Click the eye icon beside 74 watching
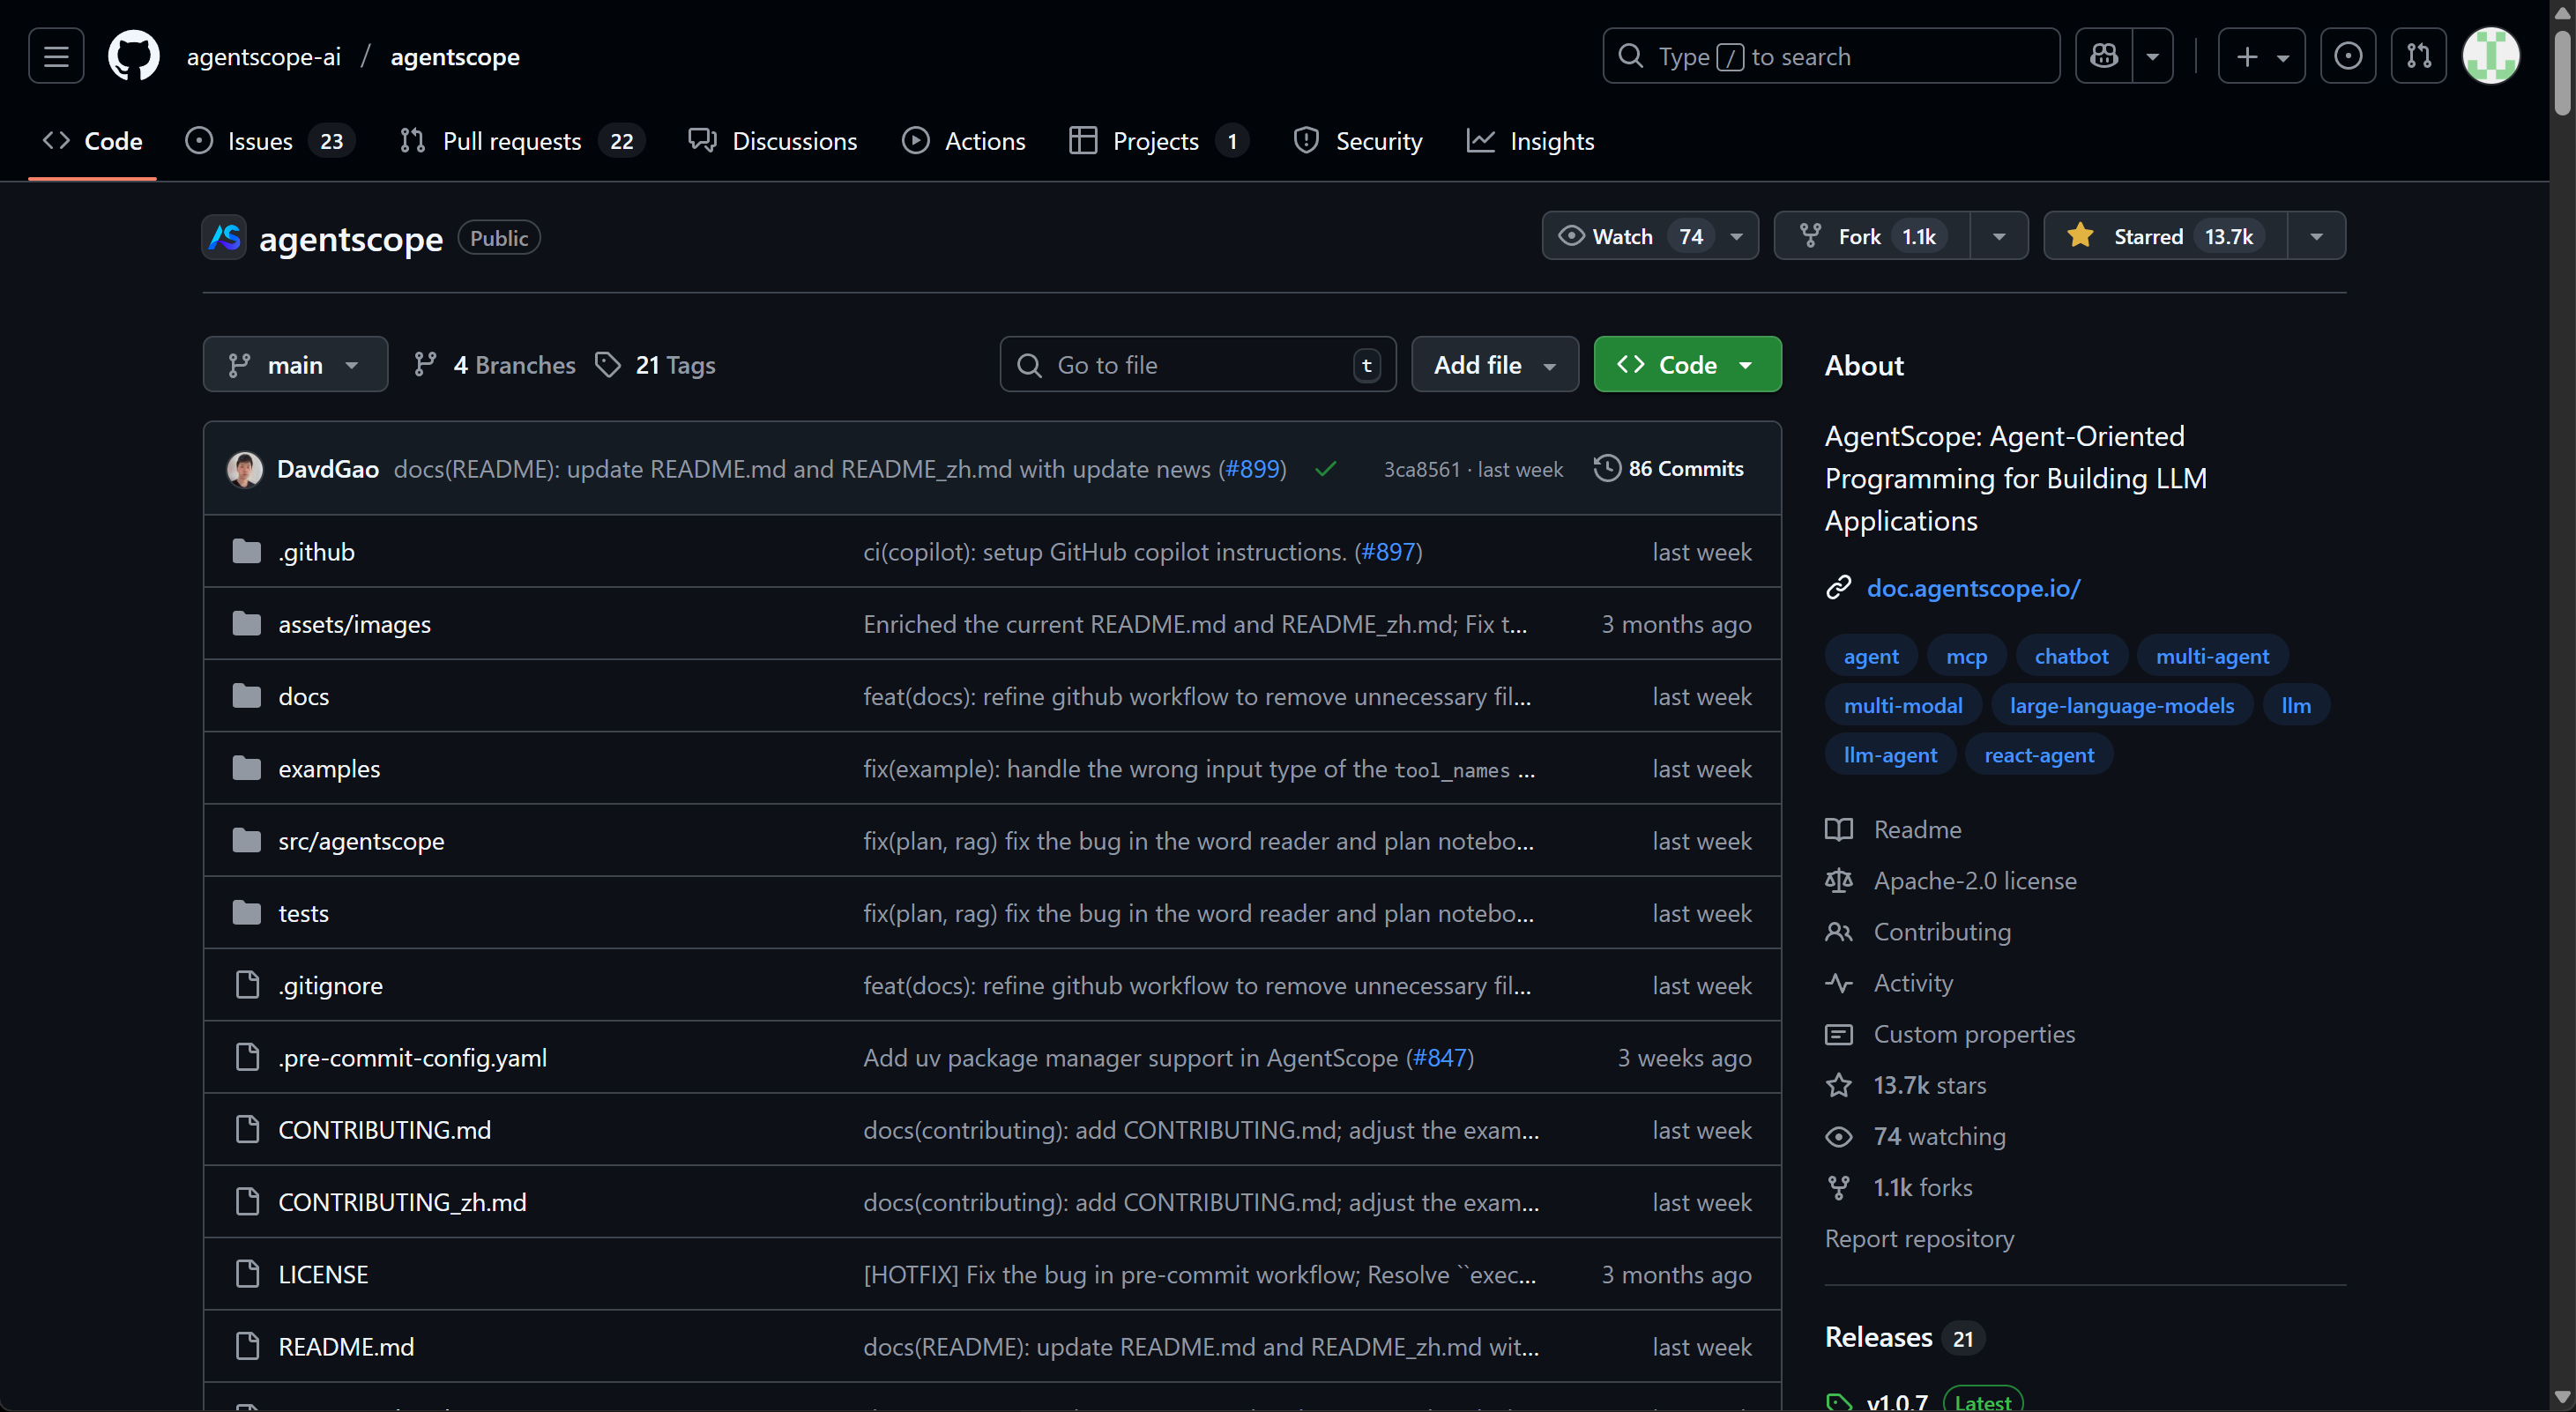The width and height of the screenshot is (2576, 1412). click(1838, 1136)
